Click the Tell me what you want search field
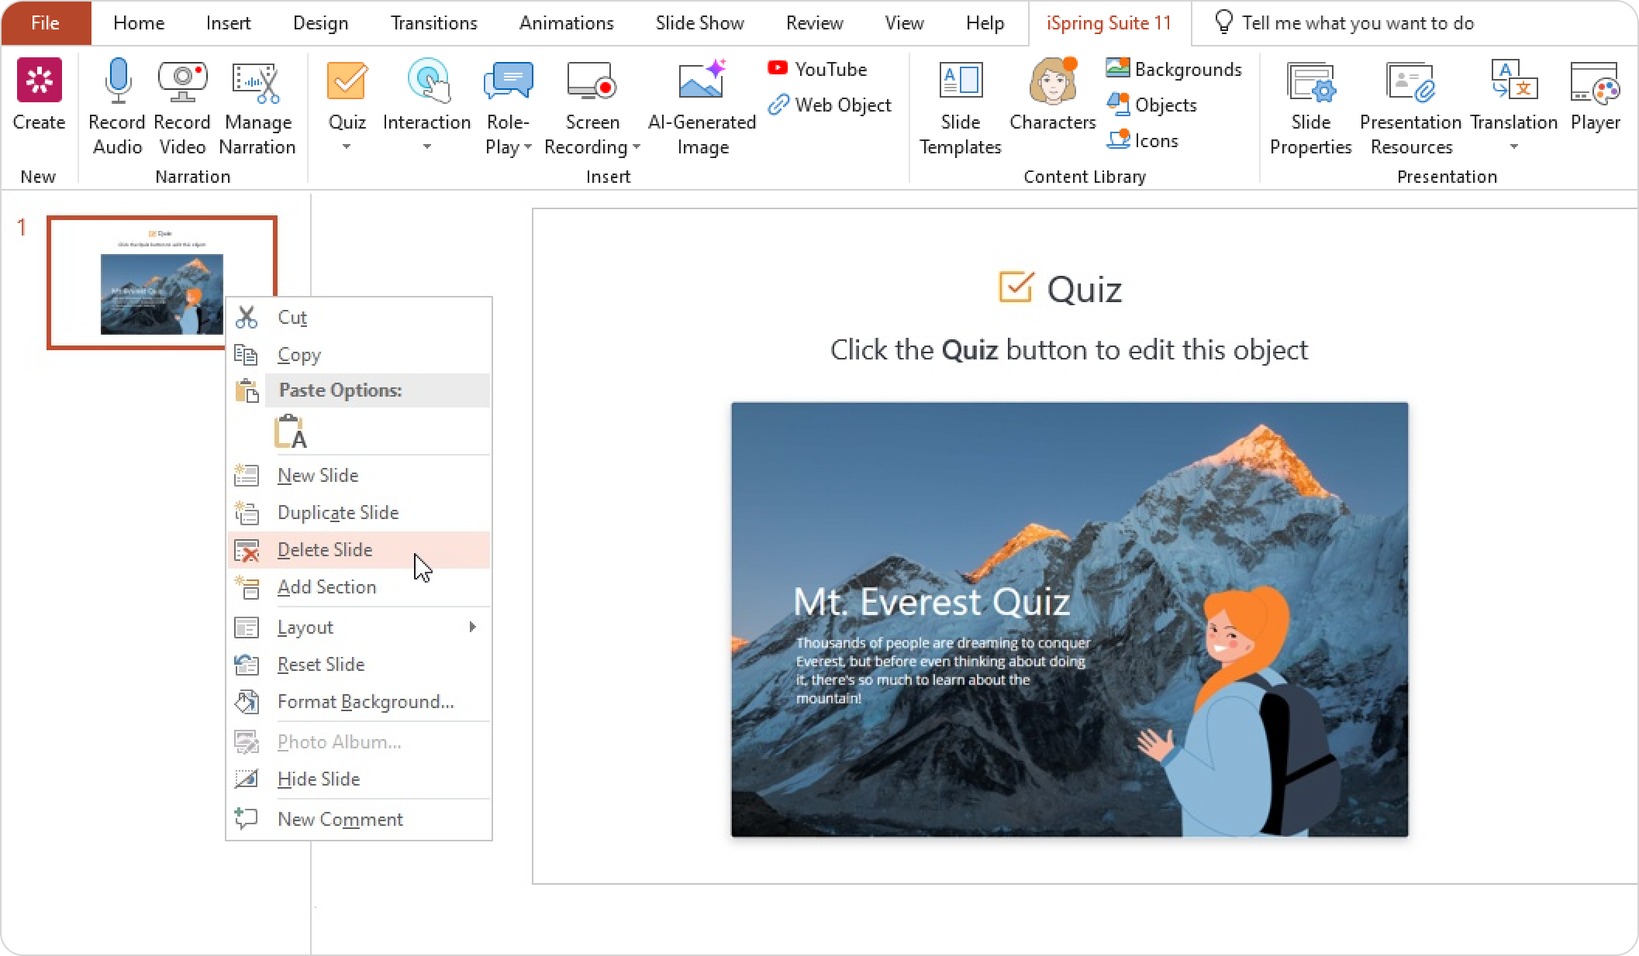The image size is (1639, 956). pos(1357,23)
